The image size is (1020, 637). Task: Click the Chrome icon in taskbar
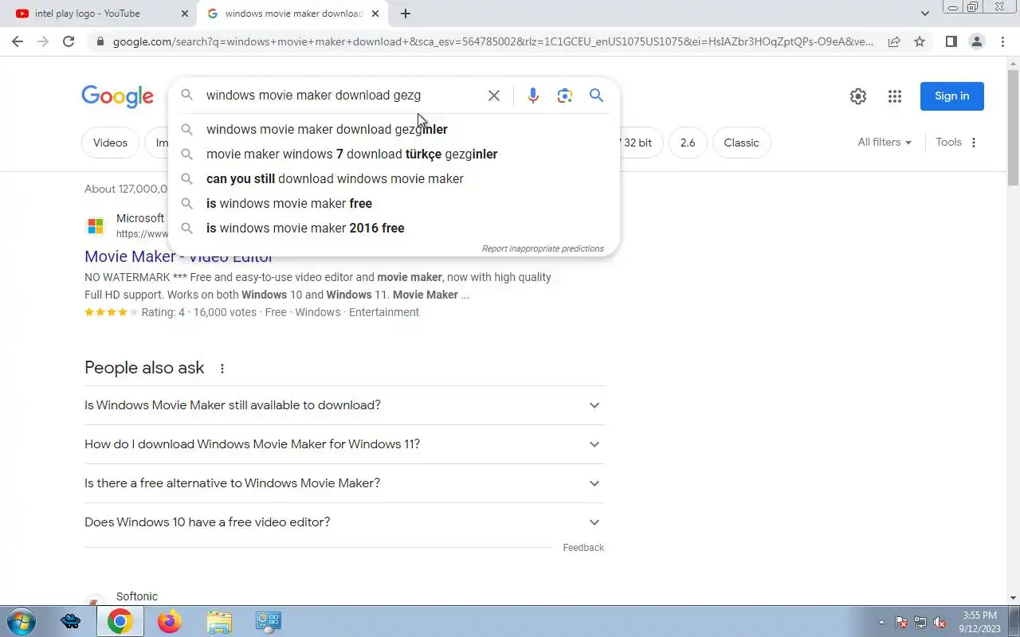click(x=120, y=621)
